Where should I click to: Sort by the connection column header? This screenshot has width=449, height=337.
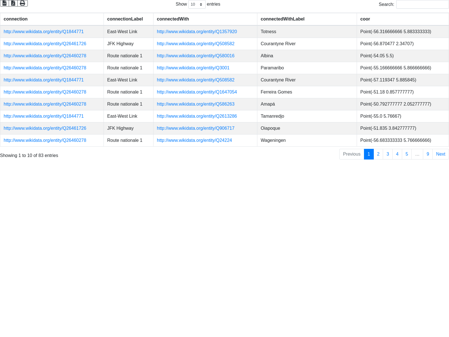click(16, 19)
